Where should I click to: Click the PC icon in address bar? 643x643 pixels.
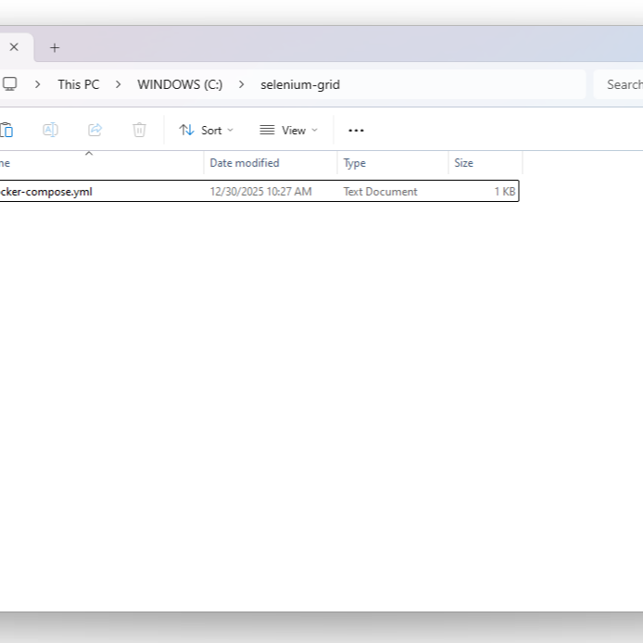coord(10,84)
